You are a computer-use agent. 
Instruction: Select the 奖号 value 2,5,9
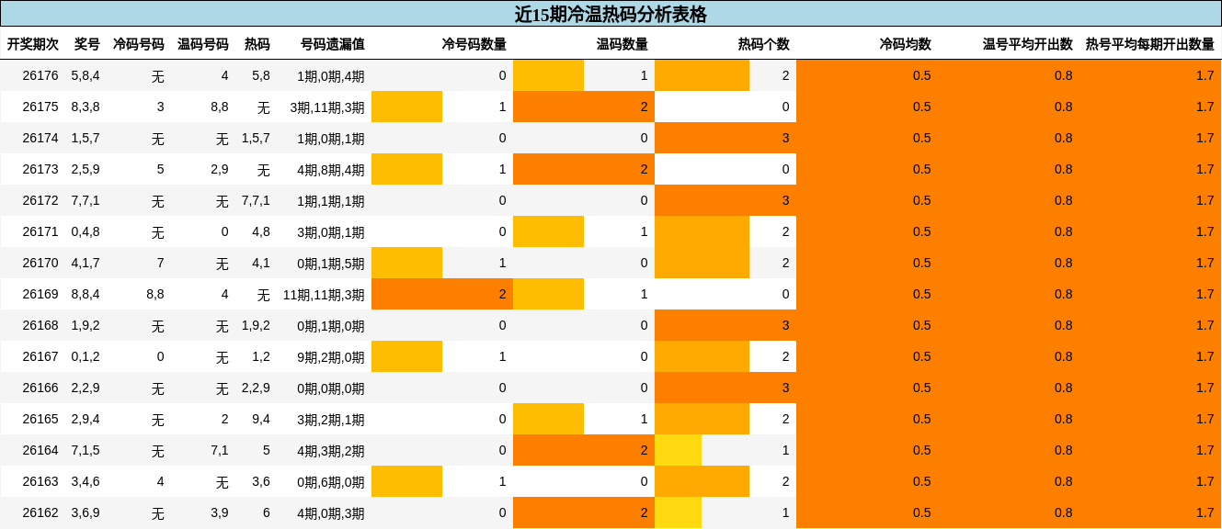86,169
